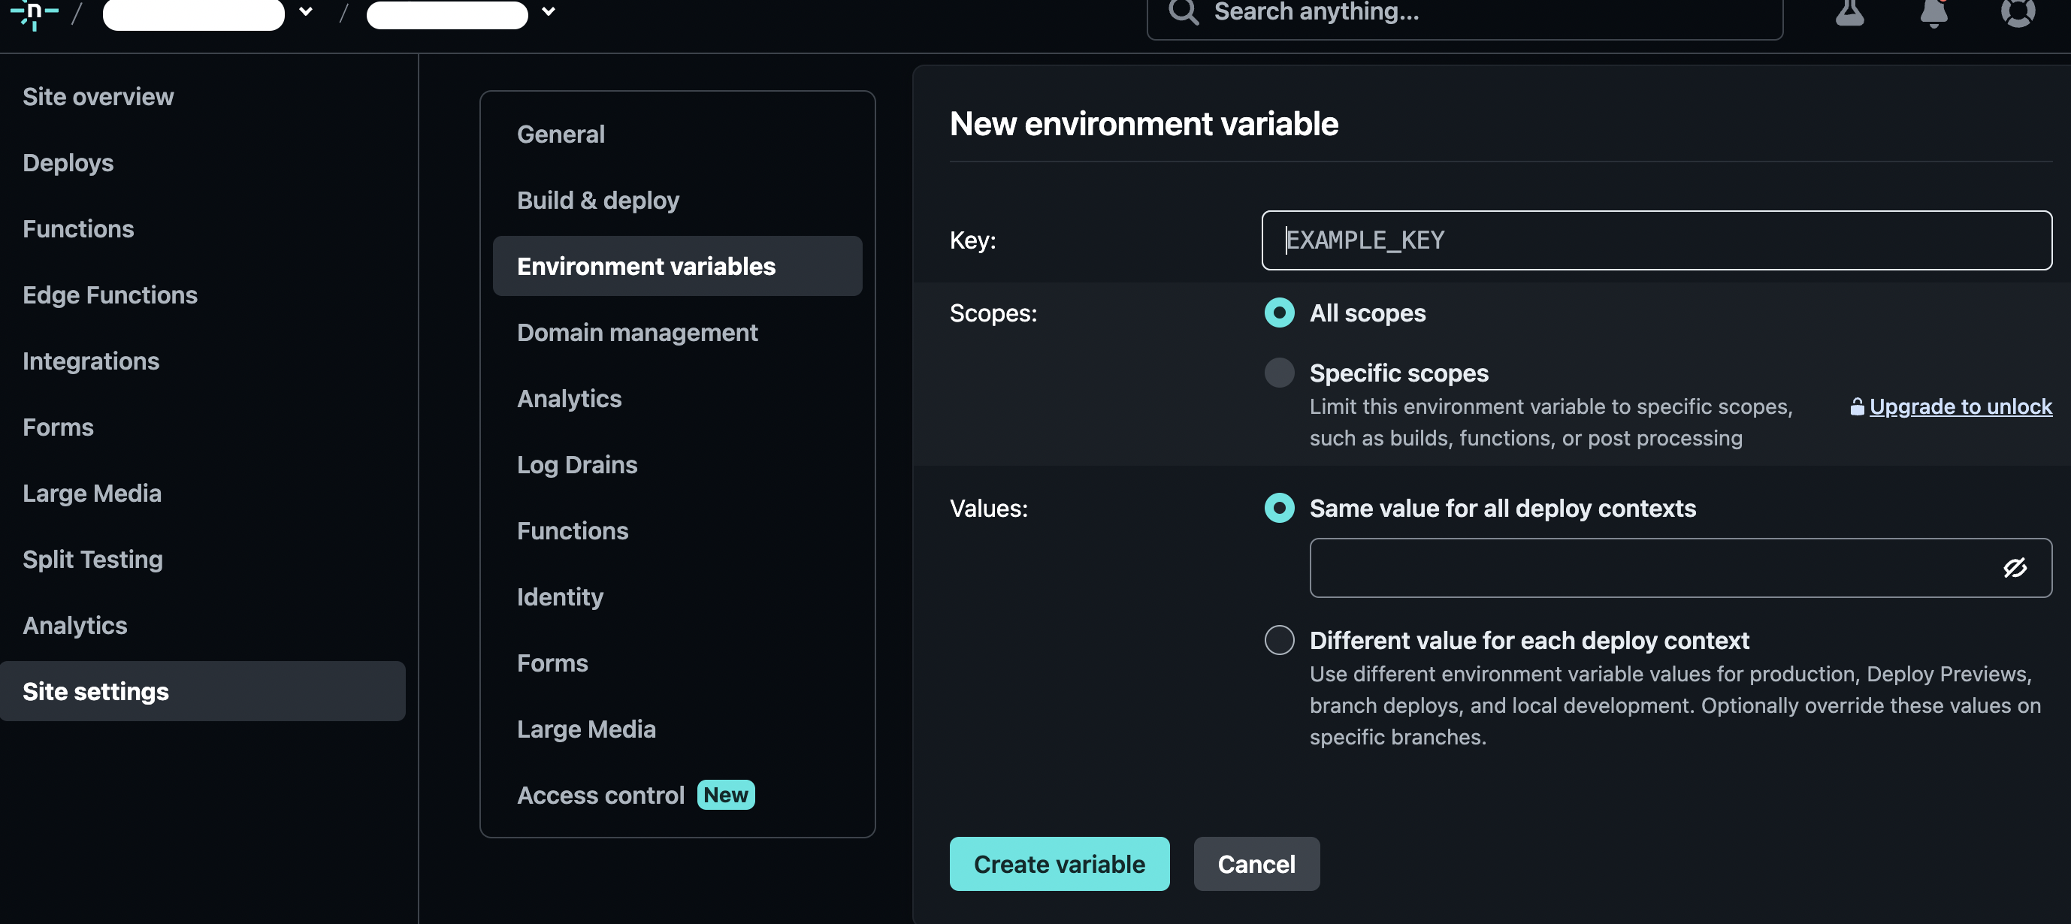The image size is (2071, 924).
Task: Open the Netlify Labs flask icon
Action: pyautogui.click(x=1849, y=12)
